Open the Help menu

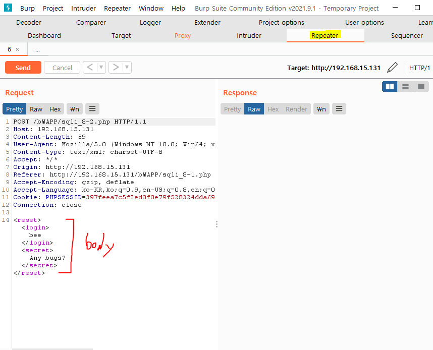178,8
